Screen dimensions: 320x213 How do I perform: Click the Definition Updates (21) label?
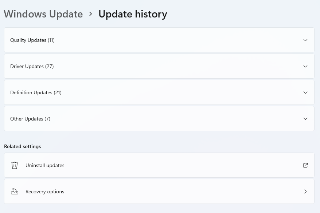[36, 92]
